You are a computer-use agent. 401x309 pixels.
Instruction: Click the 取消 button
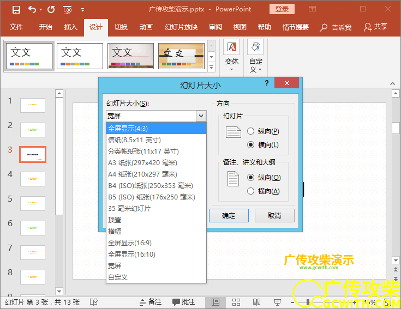point(274,215)
